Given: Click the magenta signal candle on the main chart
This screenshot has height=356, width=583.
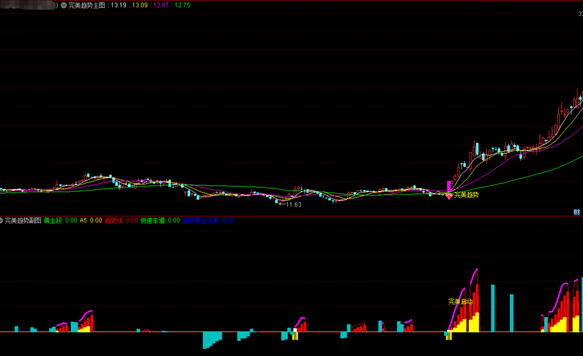Looking at the screenshot, I should click(x=449, y=186).
